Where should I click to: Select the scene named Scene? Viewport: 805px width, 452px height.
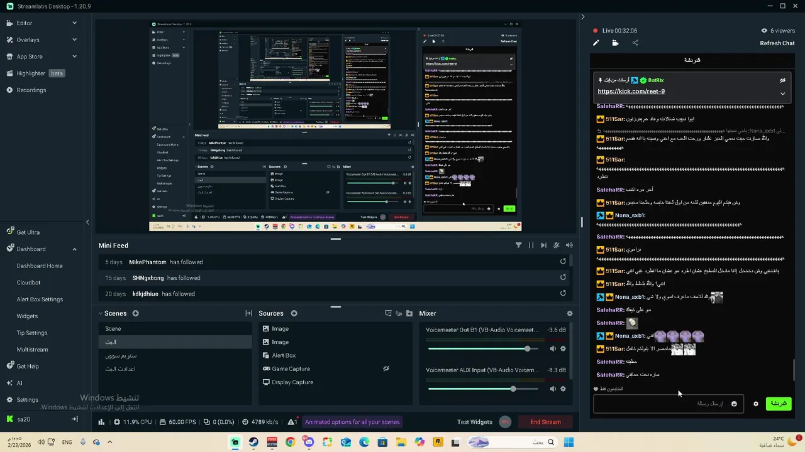(x=175, y=329)
